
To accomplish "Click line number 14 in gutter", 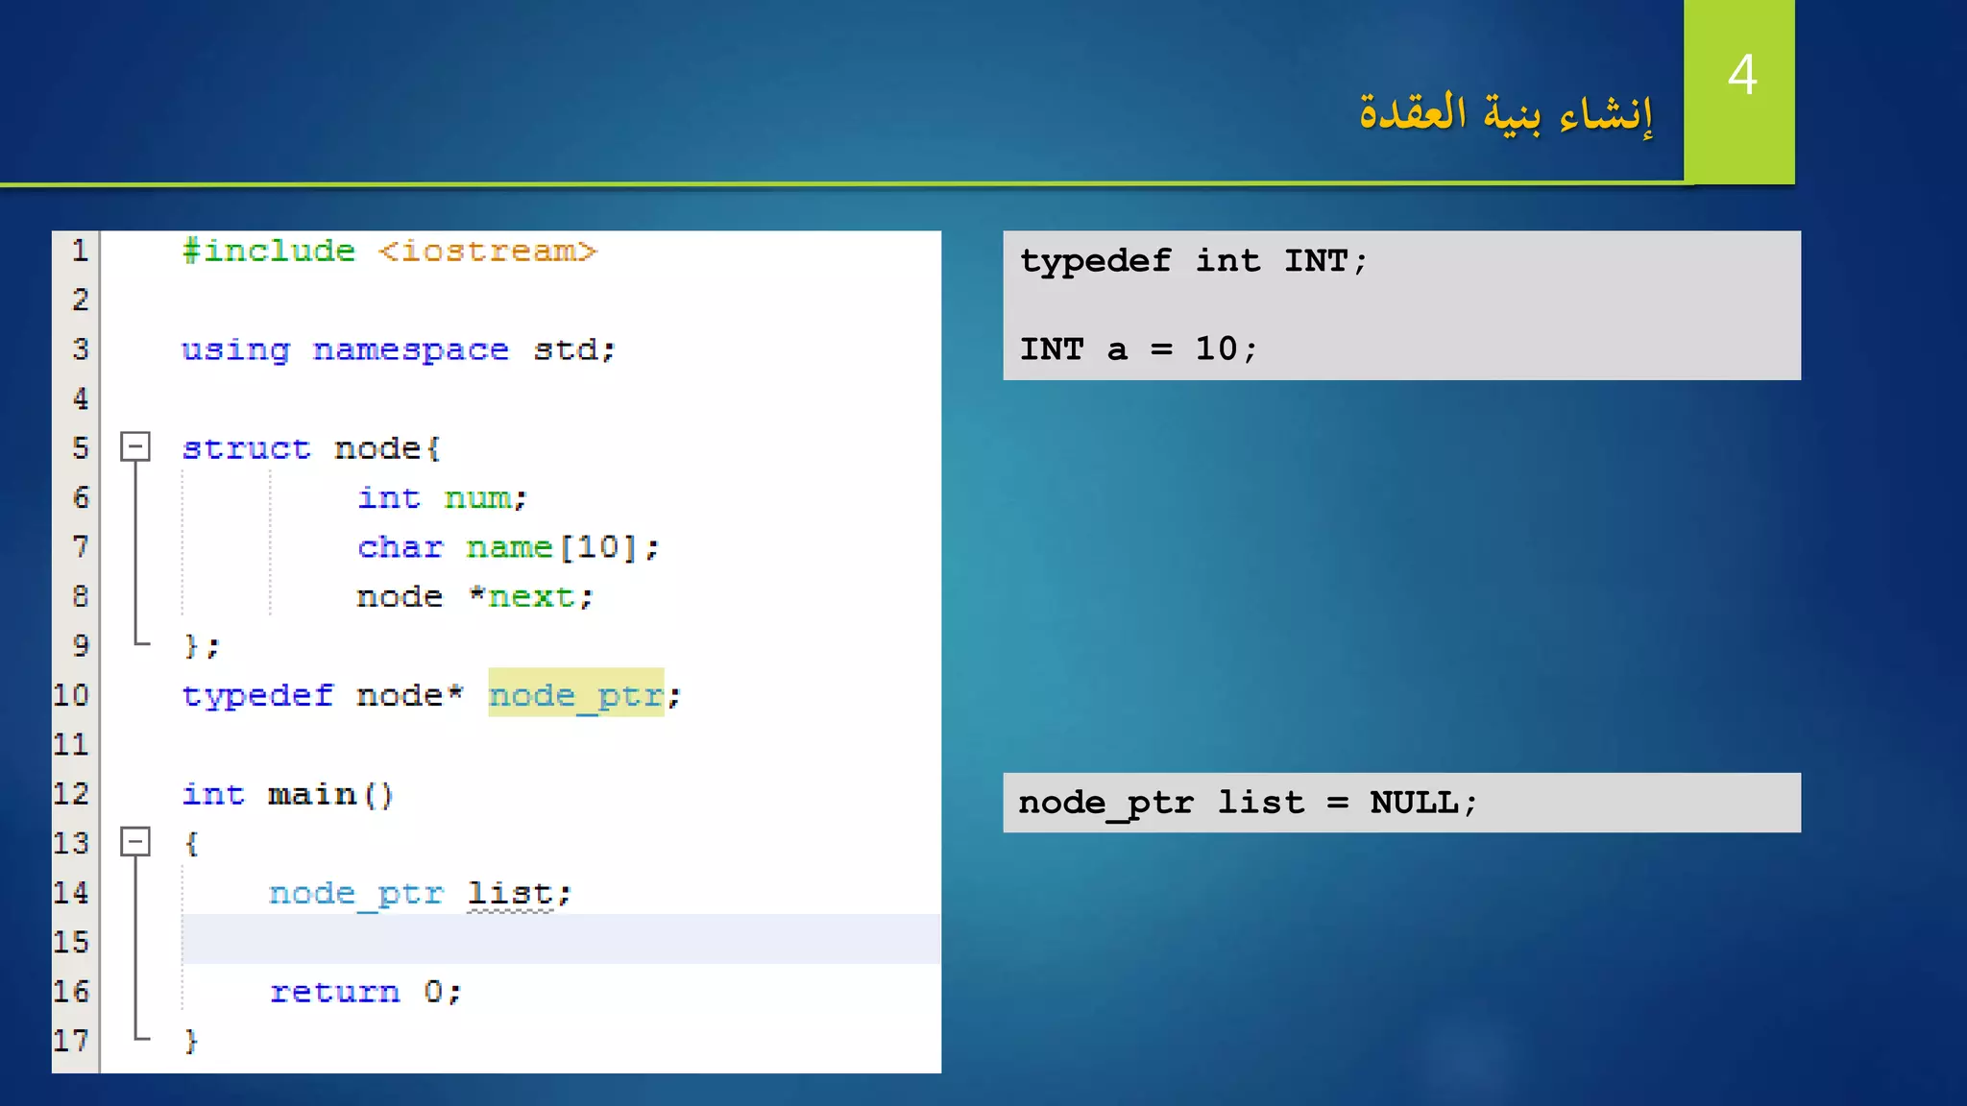I will (x=72, y=892).
